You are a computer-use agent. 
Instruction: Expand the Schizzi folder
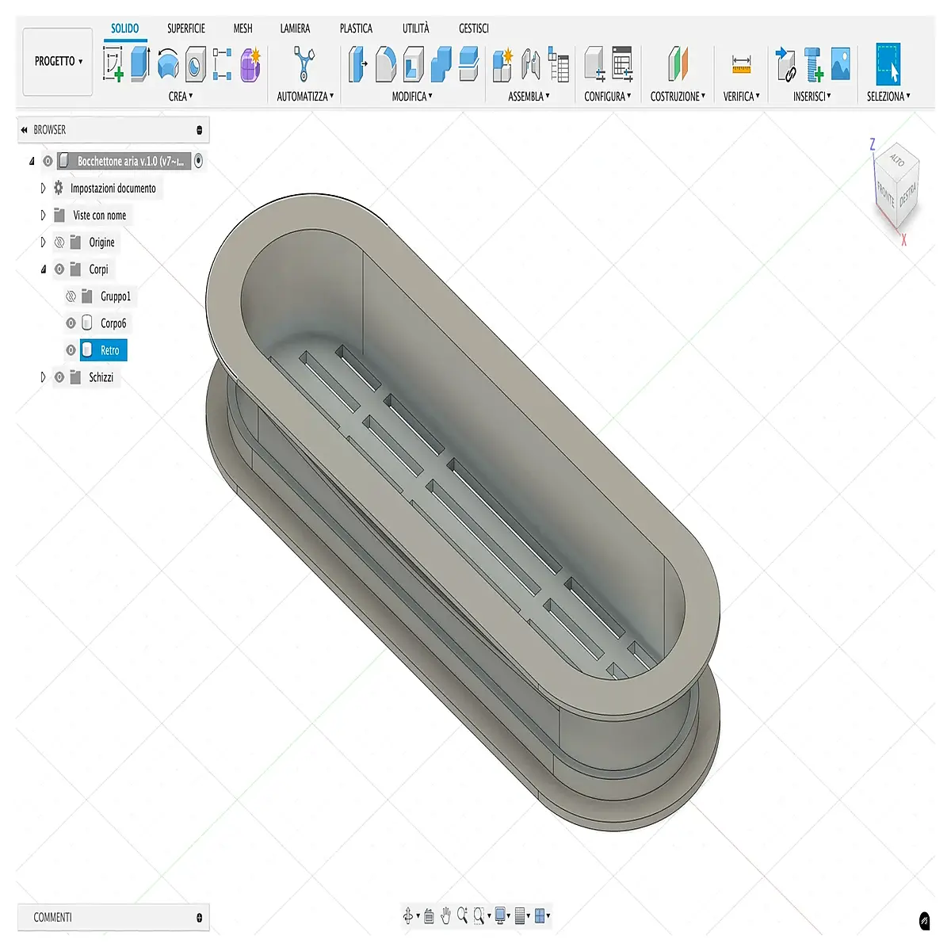(43, 377)
